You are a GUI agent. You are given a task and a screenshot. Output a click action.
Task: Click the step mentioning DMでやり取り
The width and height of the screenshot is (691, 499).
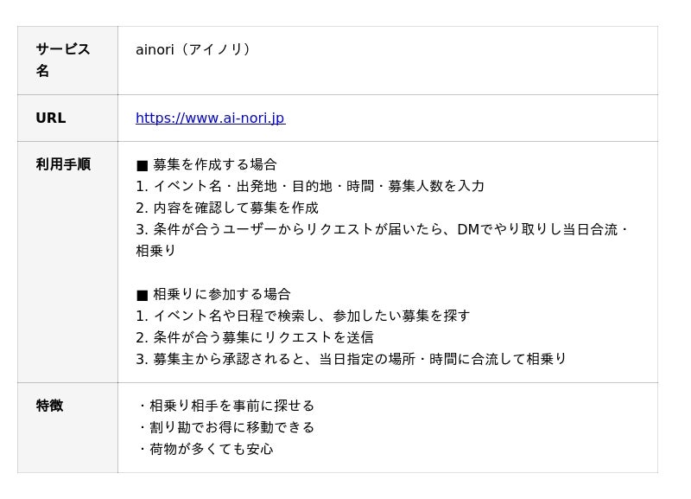pos(383,229)
